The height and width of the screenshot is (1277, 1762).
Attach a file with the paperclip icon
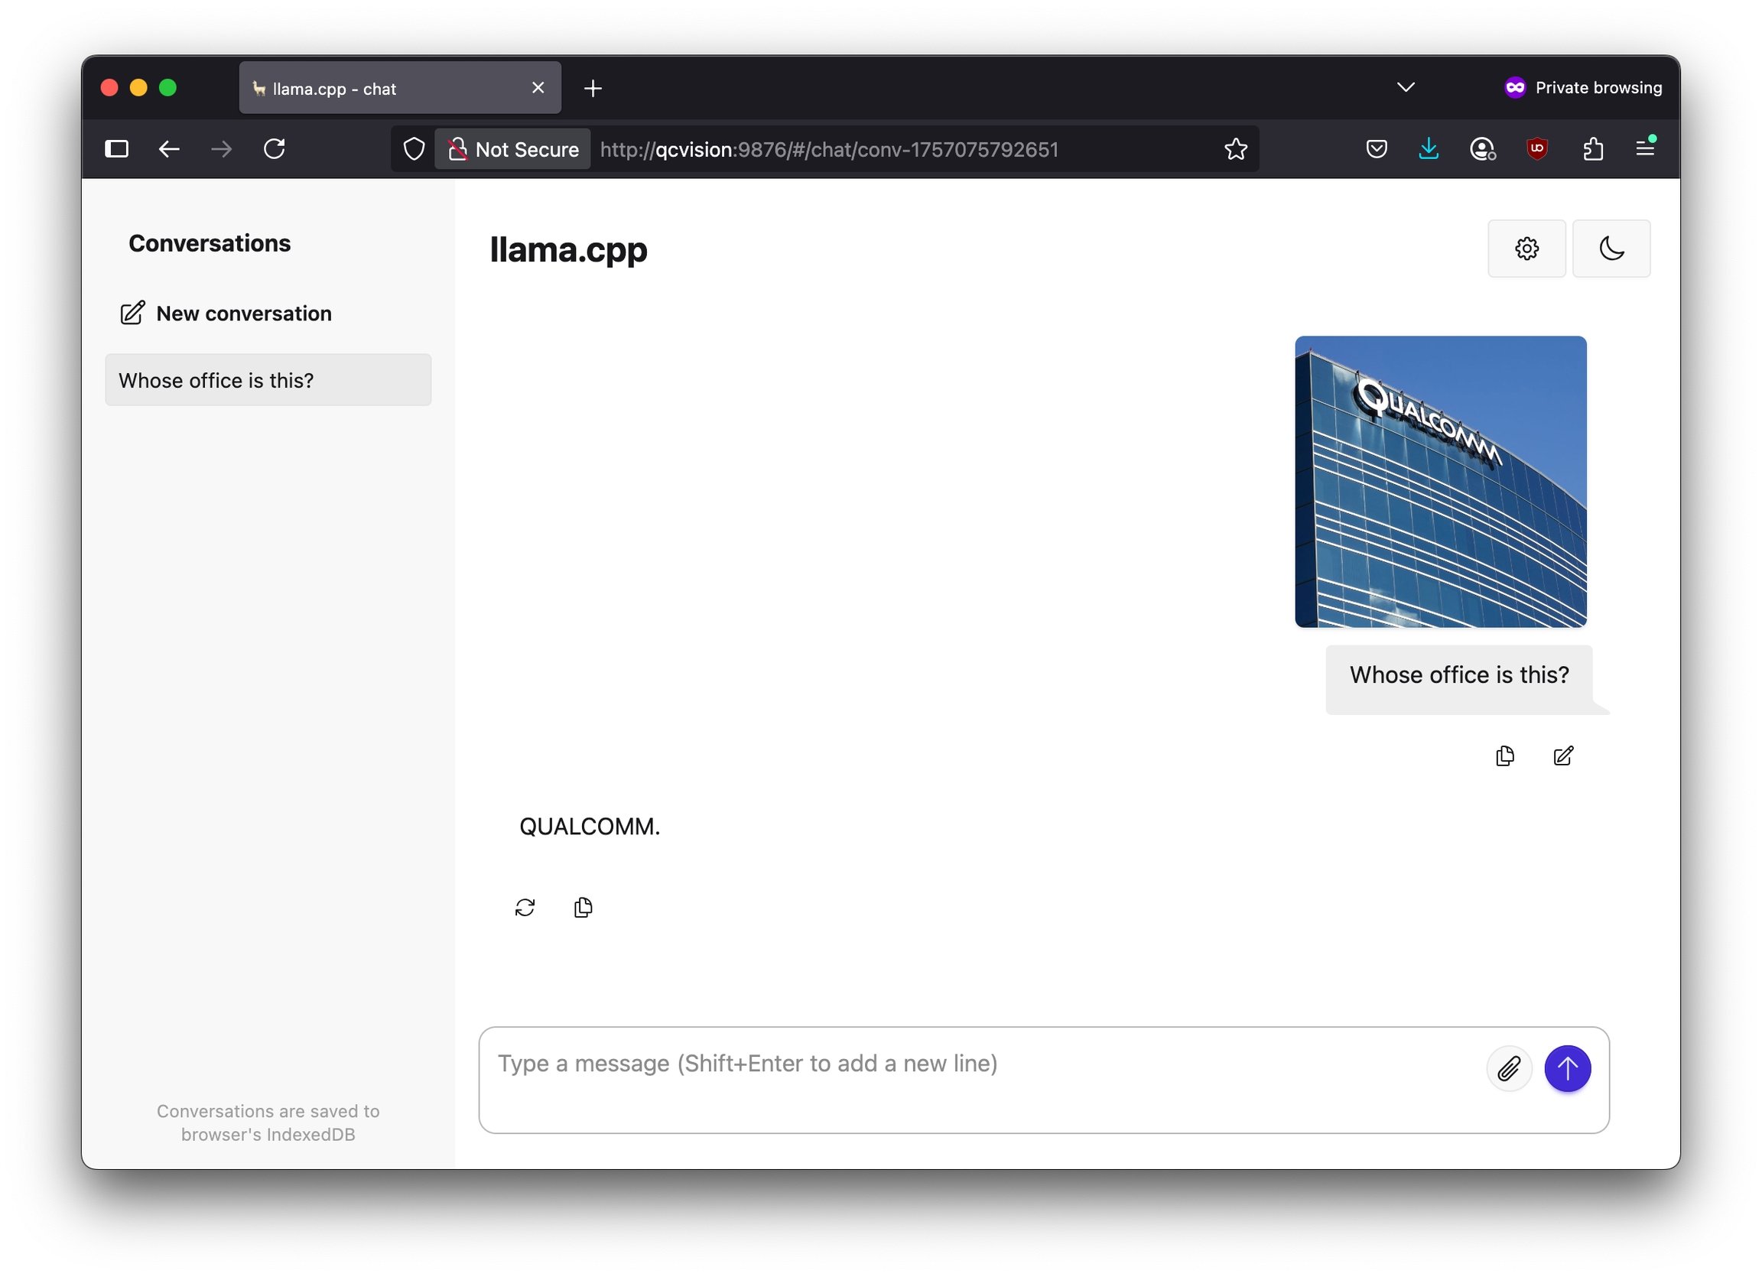click(x=1509, y=1069)
